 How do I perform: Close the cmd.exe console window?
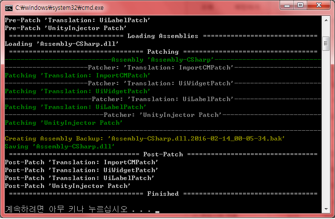pyautogui.click(x=319, y=5)
